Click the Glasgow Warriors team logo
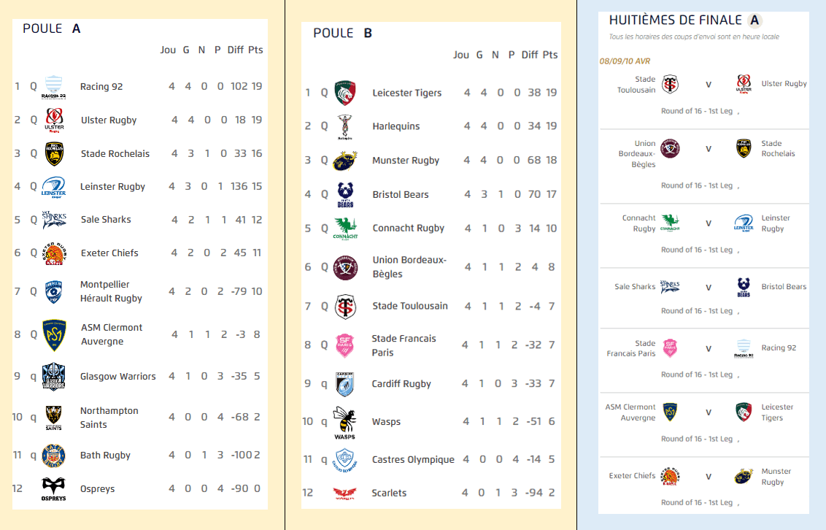Screen dimensions: 826x530 [54, 377]
